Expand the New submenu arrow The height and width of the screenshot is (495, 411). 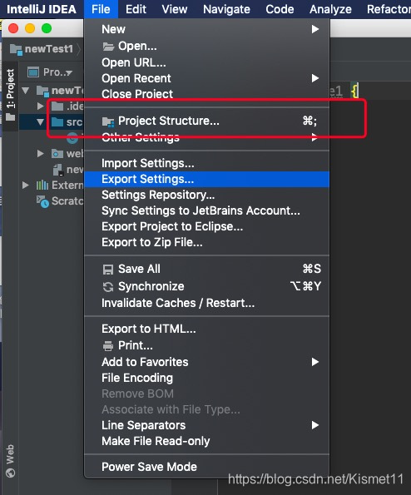coord(314,29)
